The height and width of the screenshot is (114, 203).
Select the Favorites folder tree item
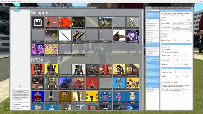pyautogui.click(x=17, y=11)
